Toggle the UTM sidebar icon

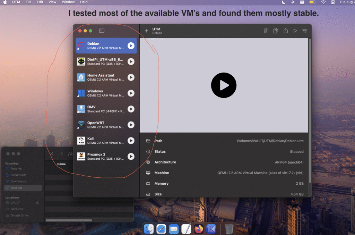click(x=102, y=31)
